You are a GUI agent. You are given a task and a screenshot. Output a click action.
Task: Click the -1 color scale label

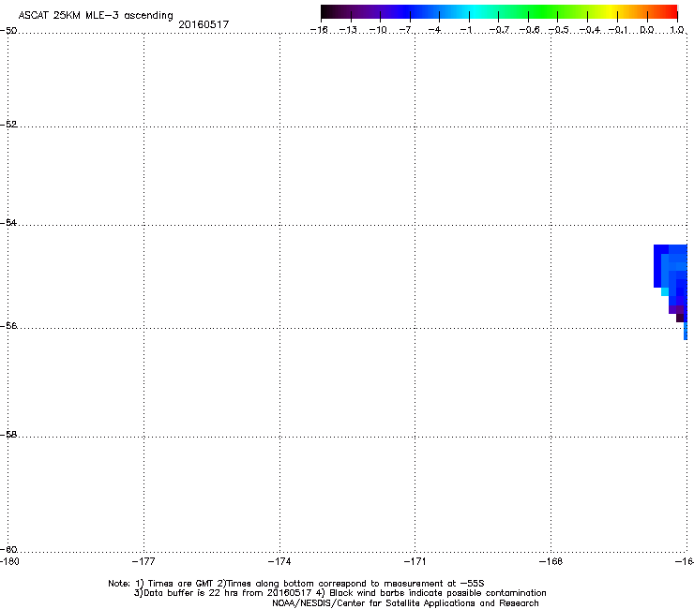pos(465,30)
